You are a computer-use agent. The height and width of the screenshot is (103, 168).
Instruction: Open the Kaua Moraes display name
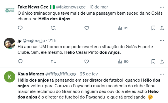click(31, 74)
